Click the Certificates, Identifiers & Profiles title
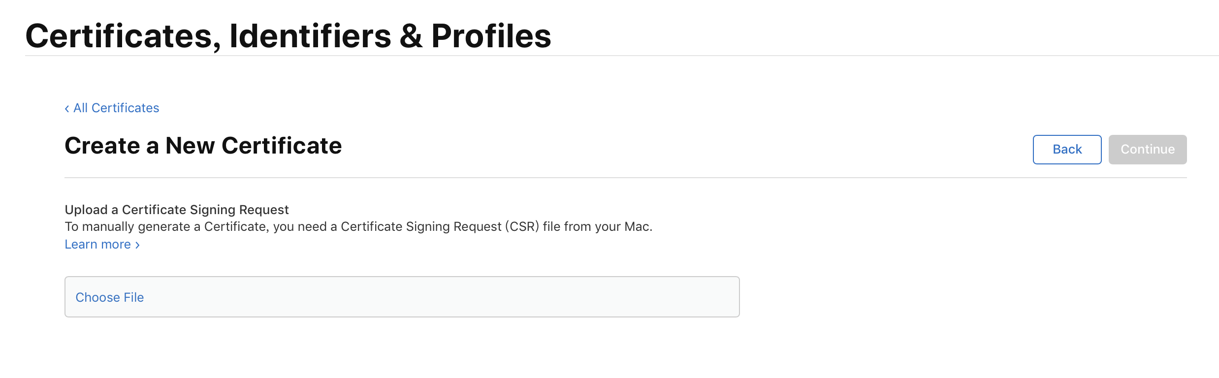 click(288, 36)
